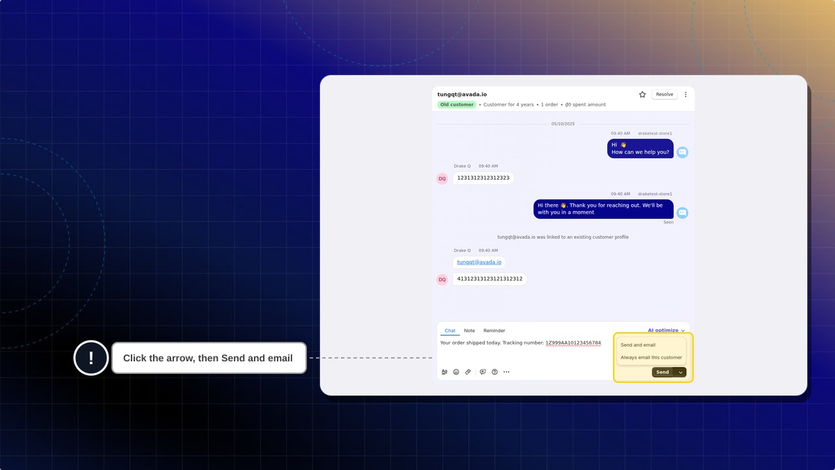This screenshot has width=835, height=470.
Task: Switch to the Chat tab
Action: [x=450, y=331]
